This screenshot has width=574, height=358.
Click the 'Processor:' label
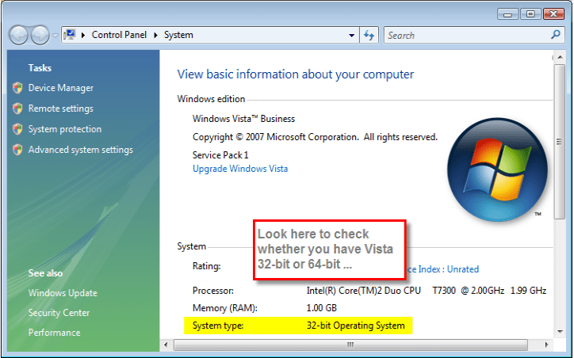pyautogui.click(x=213, y=291)
